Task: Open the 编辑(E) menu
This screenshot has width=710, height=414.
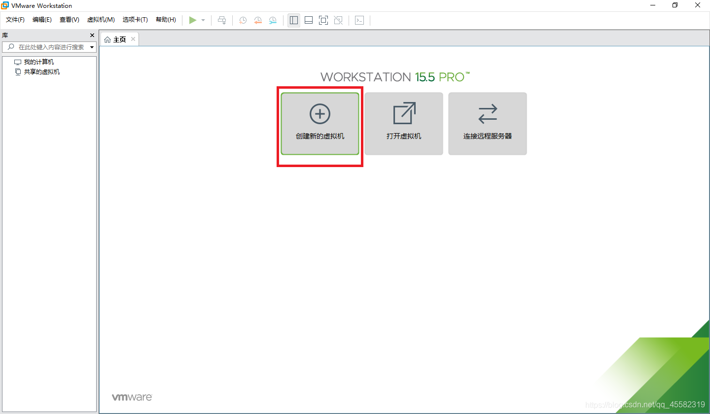Action: pos(42,20)
